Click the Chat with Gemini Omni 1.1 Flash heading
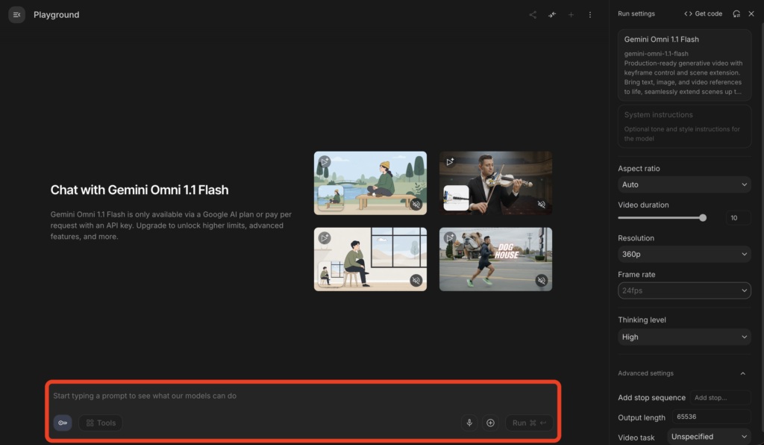This screenshot has width=764, height=445. pos(140,190)
